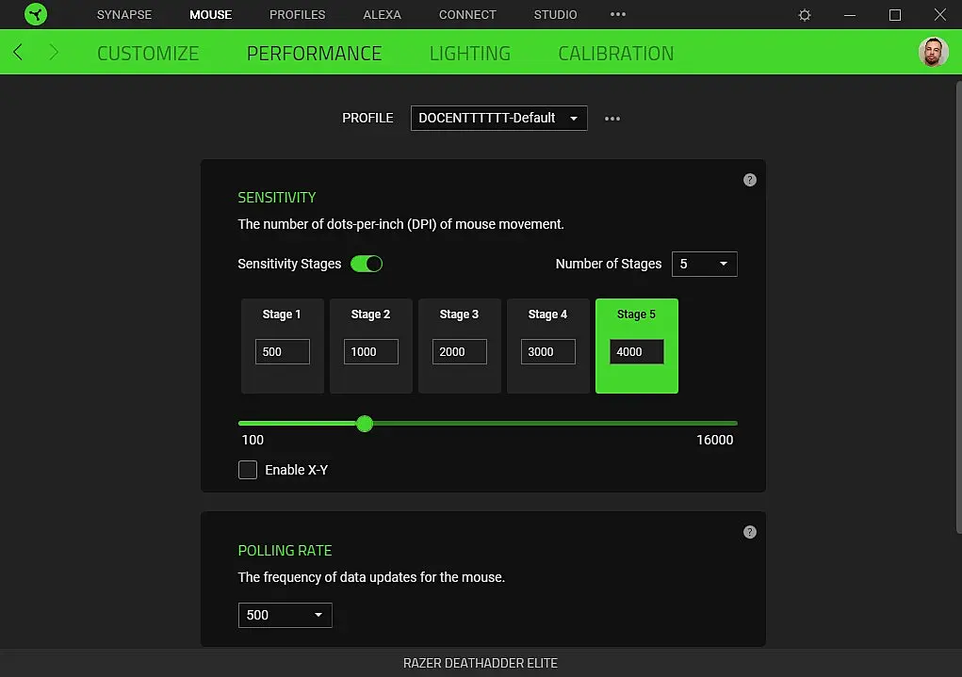Expand the Number of Stages dropdown
This screenshot has height=677, width=962.
(x=705, y=265)
